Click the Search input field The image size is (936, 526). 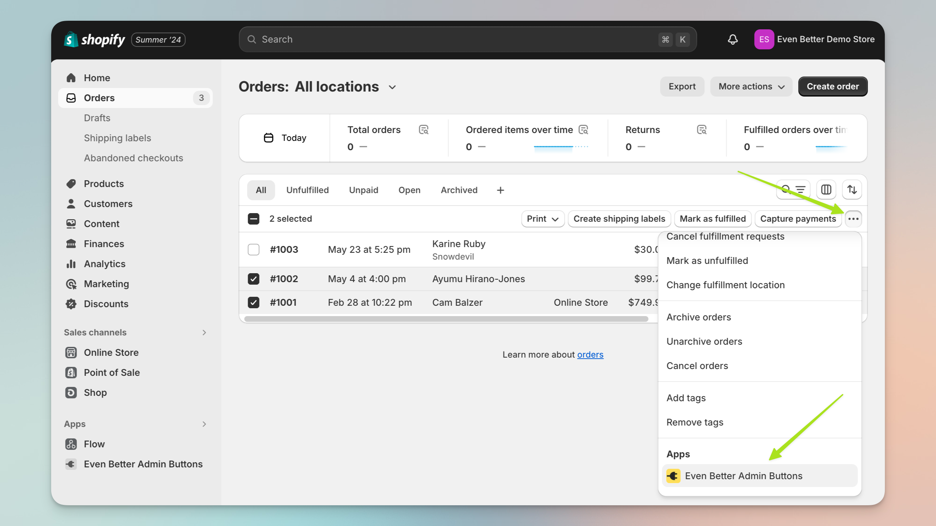pyautogui.click(x=467, y=39)
